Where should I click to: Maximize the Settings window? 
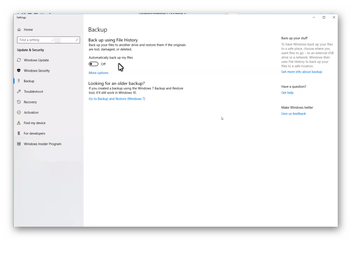point(324,17)
